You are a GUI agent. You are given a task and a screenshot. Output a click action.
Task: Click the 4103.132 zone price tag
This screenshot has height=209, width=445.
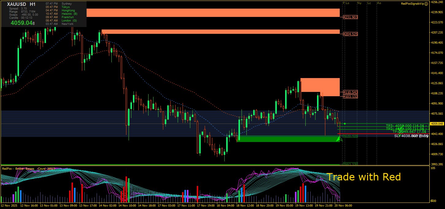[x=350, y=97]
